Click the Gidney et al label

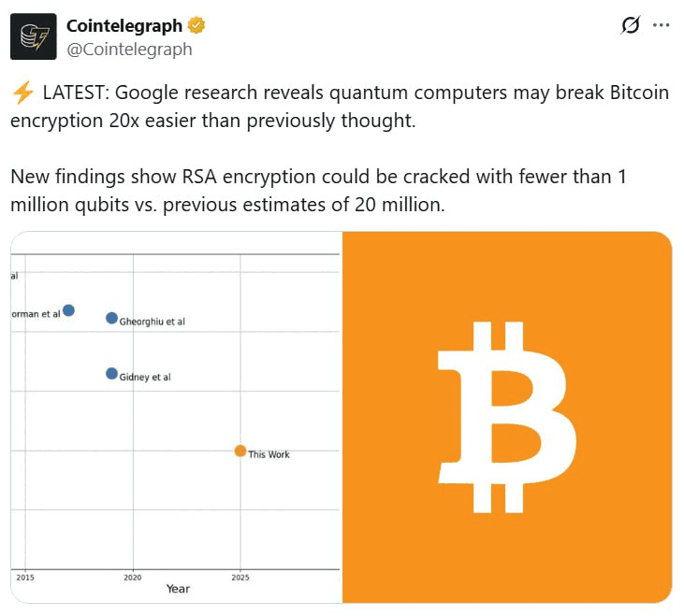(145, 378)
